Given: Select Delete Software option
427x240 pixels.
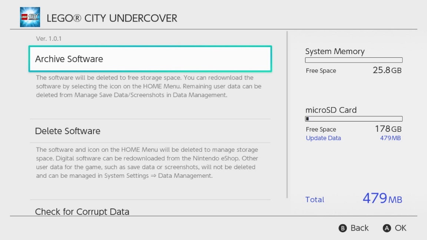Looking at the screenshot, I should click(x=150, y=131).
